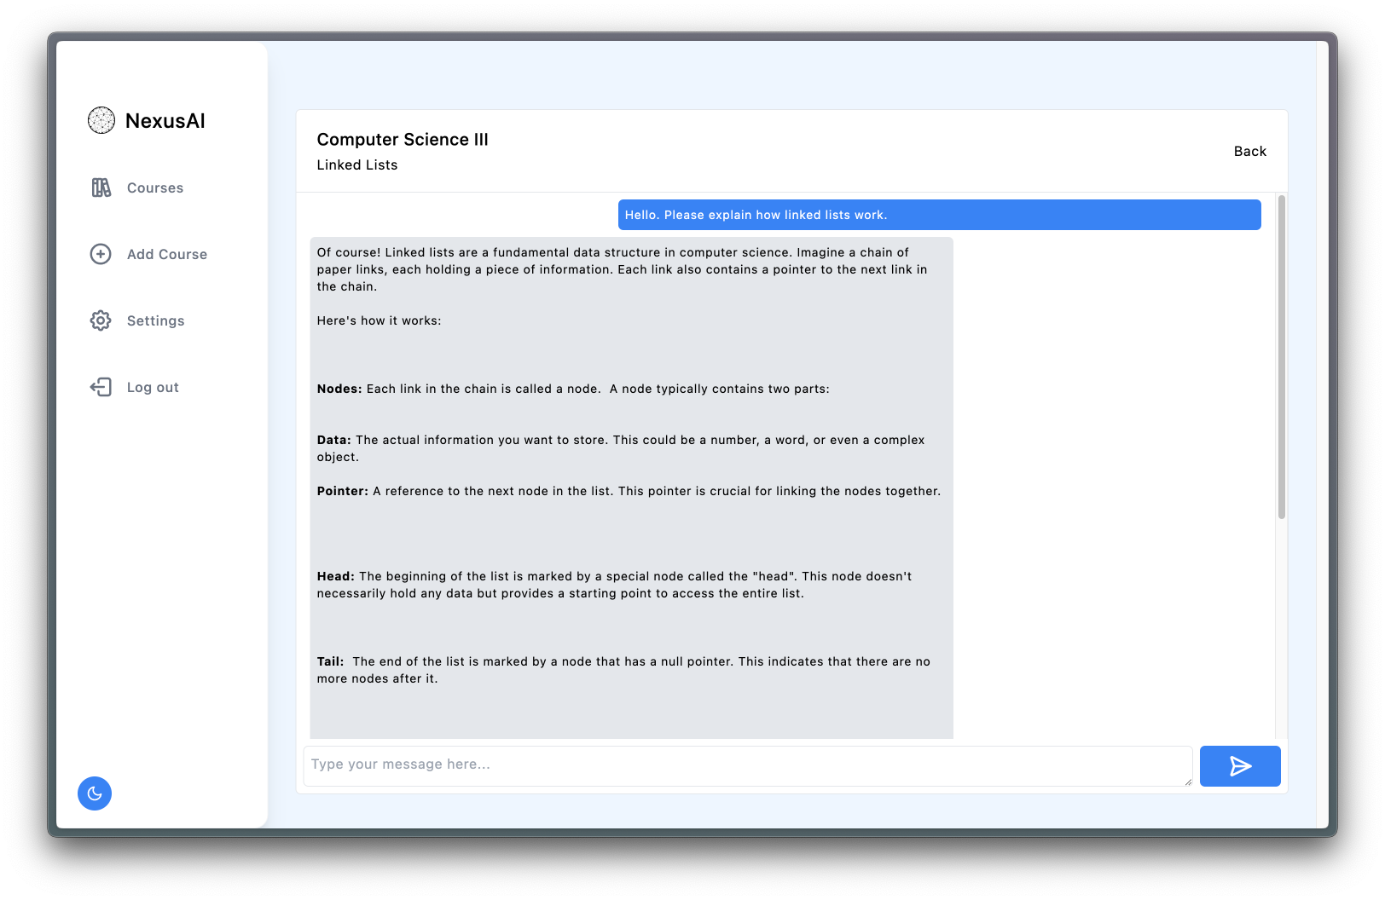Image resolution: width=1385 pixels, height=900 pixels.
Task: Toggle dark mode with moon button
Action: pyautogui.click(x=95, y=793)
